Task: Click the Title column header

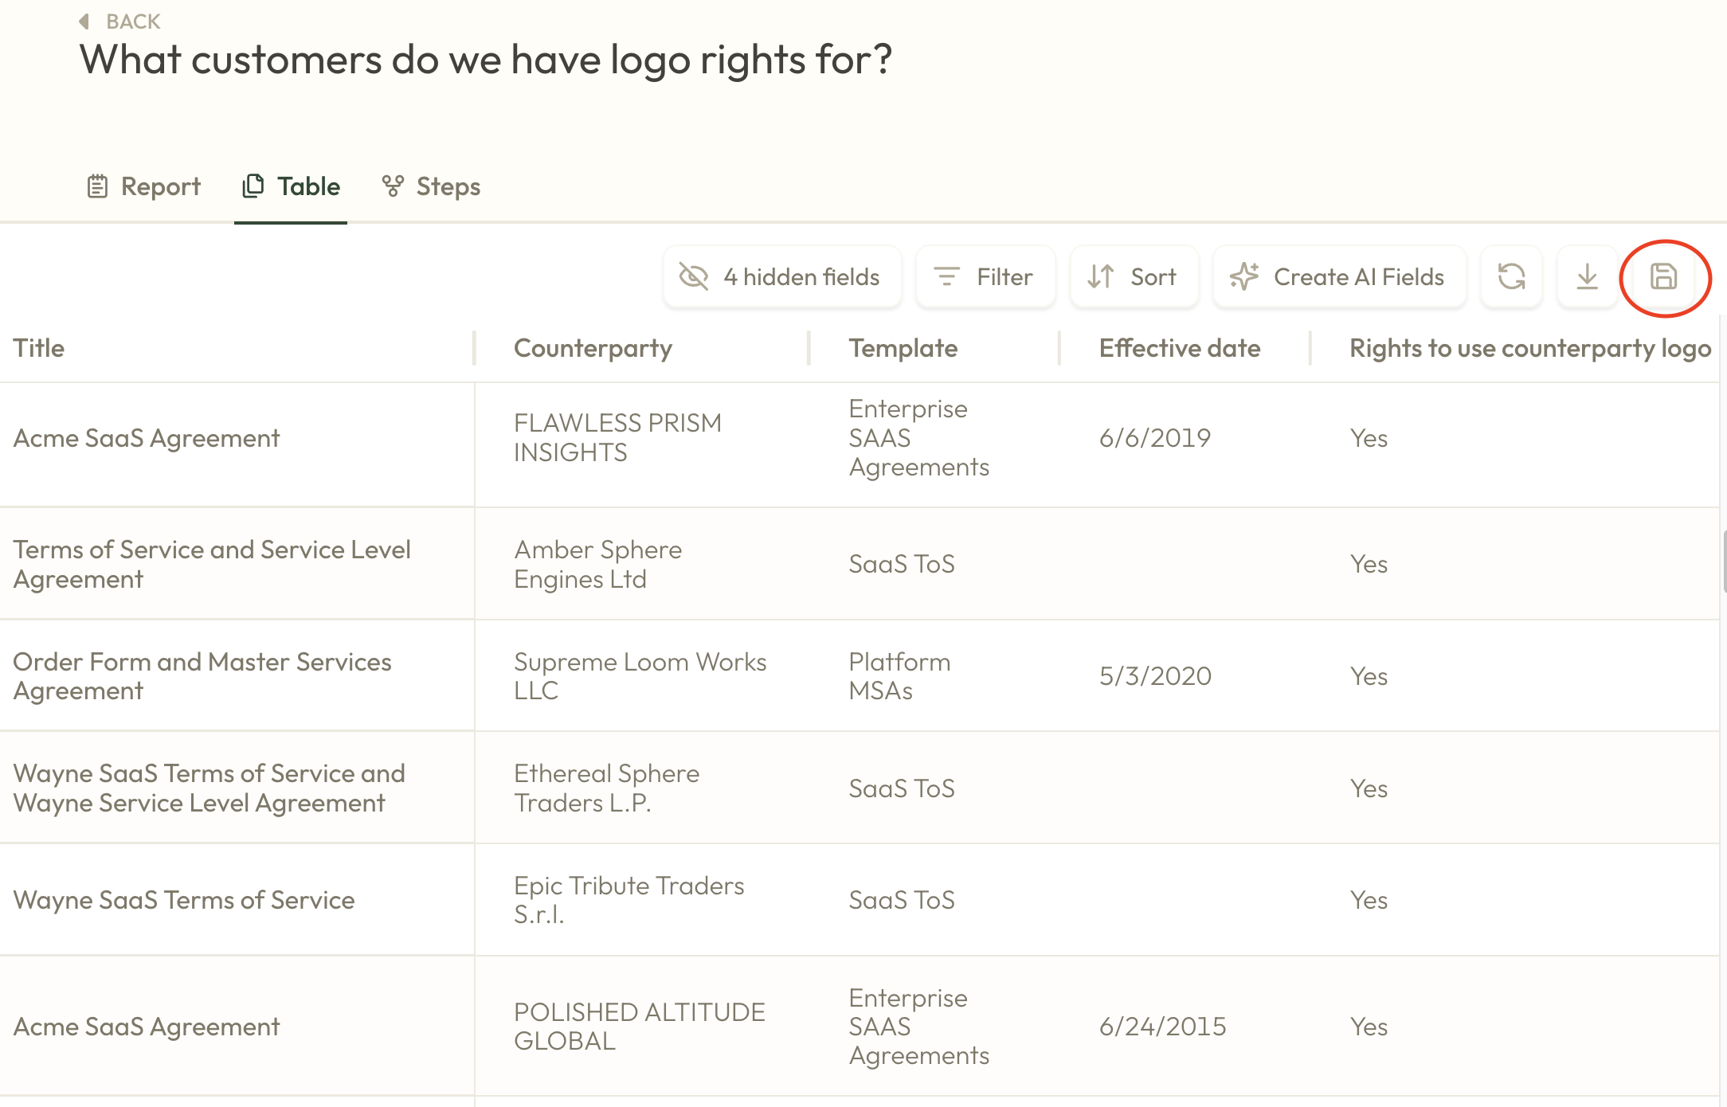Action: [x=39, y=348]
